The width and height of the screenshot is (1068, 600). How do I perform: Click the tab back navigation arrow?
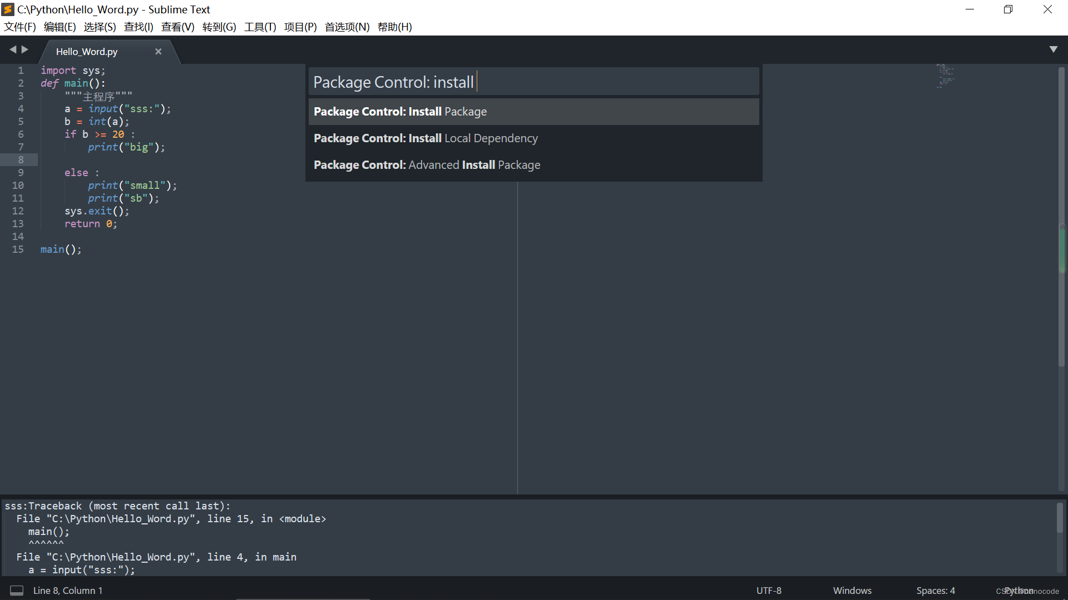12,50
